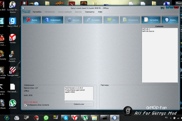Click the 'Версия игры: 127' text

pyautogui.click(x=31, y=88)
